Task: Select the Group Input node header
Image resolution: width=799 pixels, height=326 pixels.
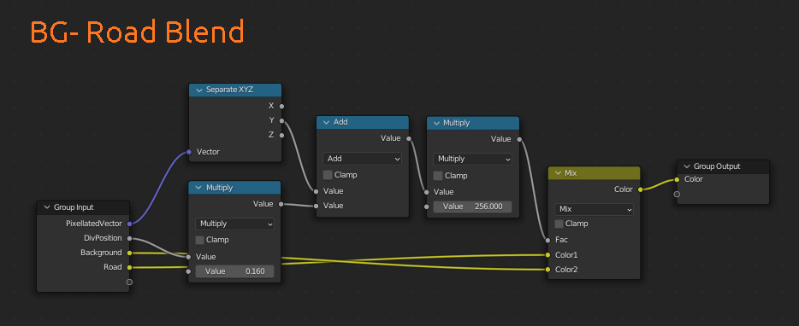Action: pyautogui.click(x=83, y=207)
